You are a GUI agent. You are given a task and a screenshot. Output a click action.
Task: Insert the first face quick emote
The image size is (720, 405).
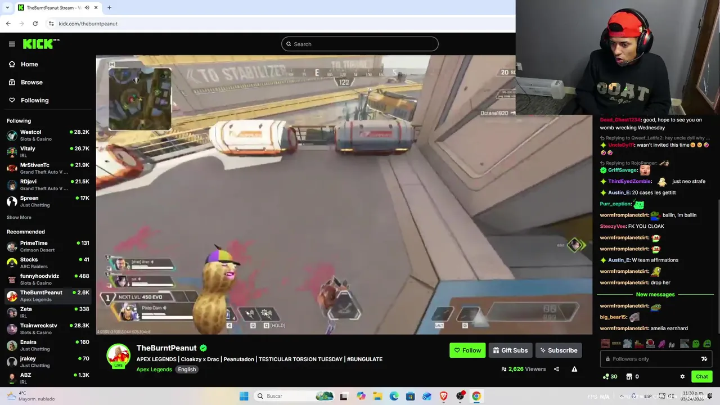(605, 344)
